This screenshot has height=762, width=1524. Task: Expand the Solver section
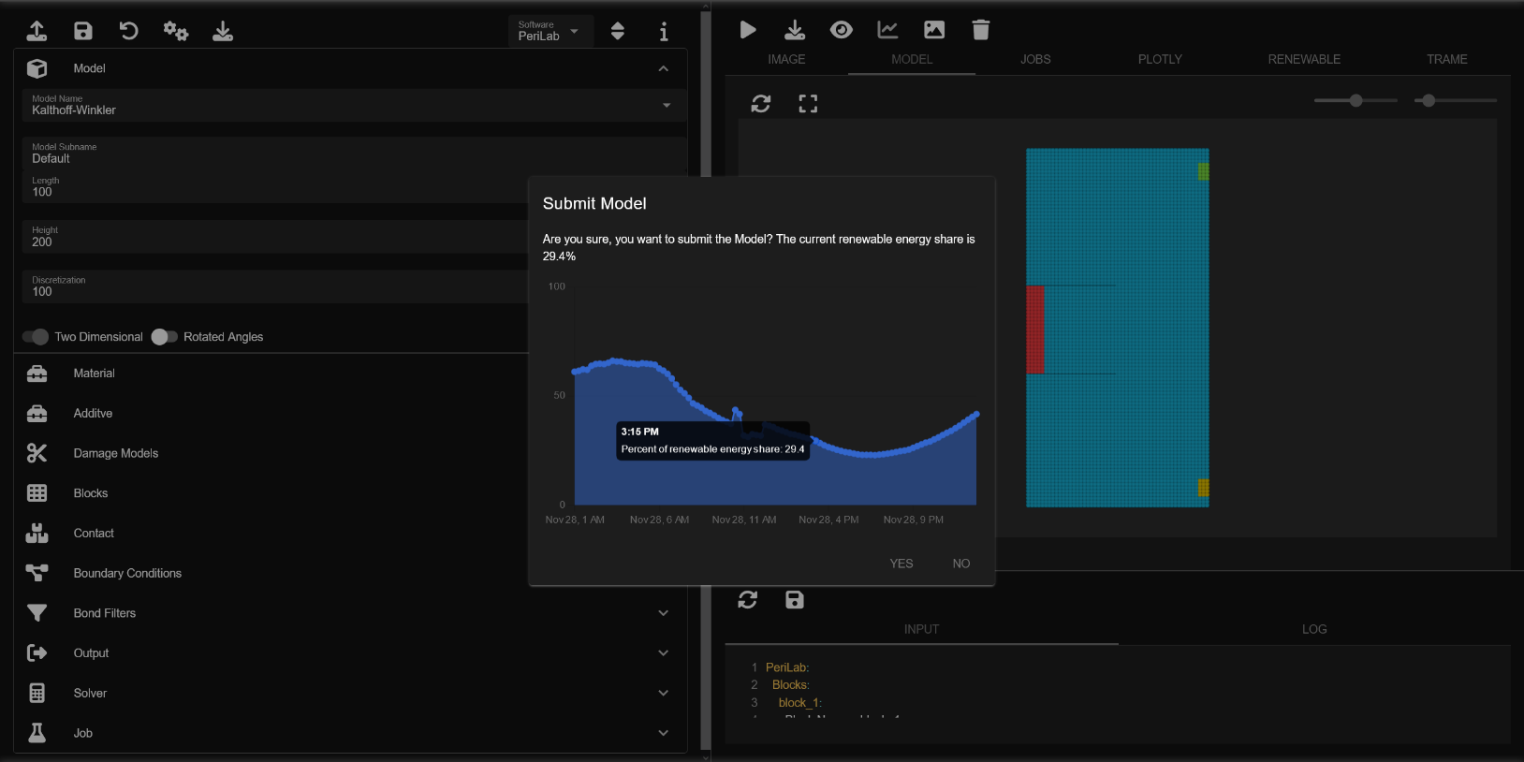coord(663,693)
